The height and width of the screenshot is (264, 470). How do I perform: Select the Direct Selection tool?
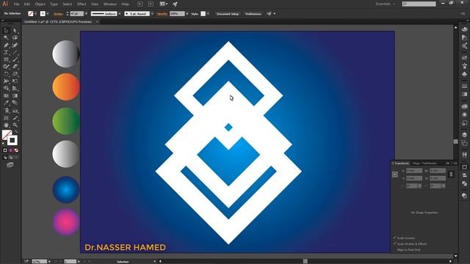(x=15, y=31)
